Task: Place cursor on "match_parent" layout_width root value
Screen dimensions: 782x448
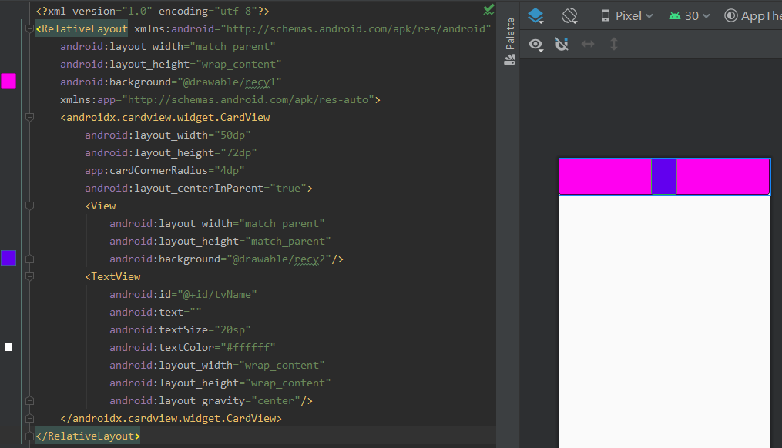Action: point(233,47)
